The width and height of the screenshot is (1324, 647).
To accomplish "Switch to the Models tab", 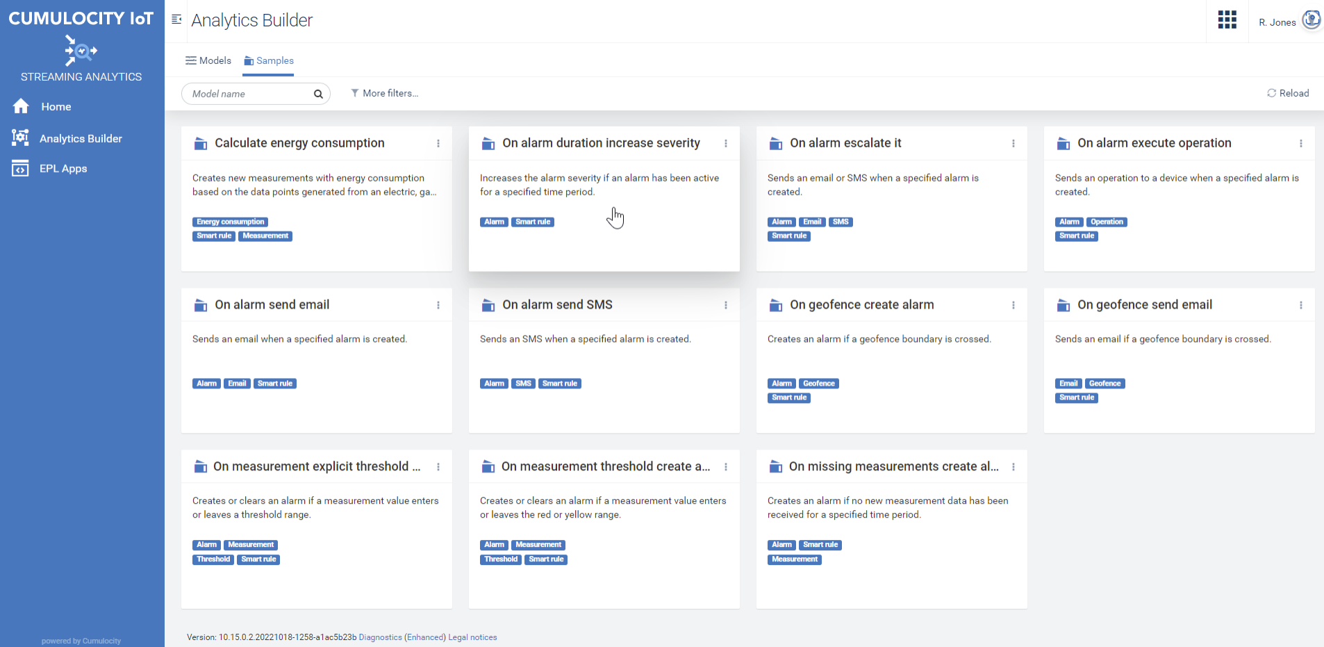I will tap(208, 60).
